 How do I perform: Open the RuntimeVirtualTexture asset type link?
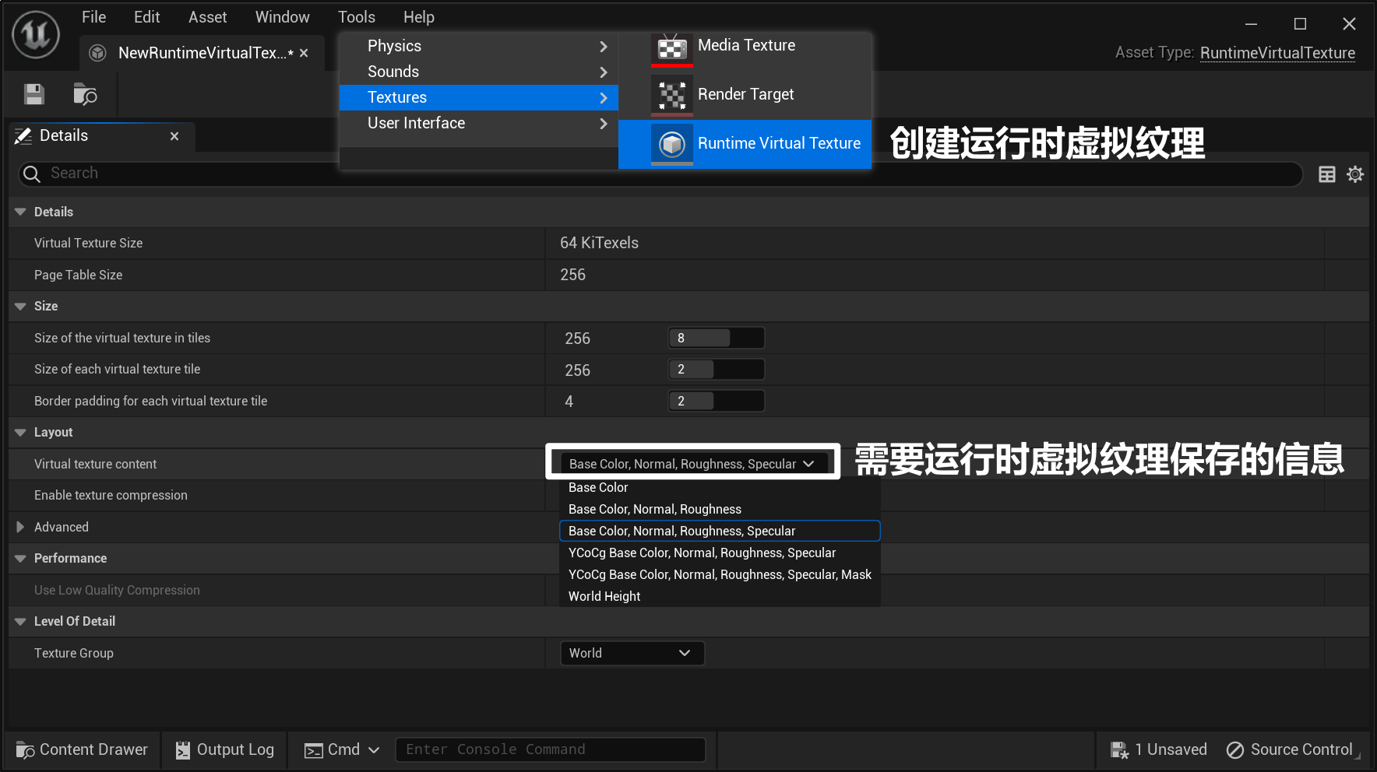point(1277,53)
